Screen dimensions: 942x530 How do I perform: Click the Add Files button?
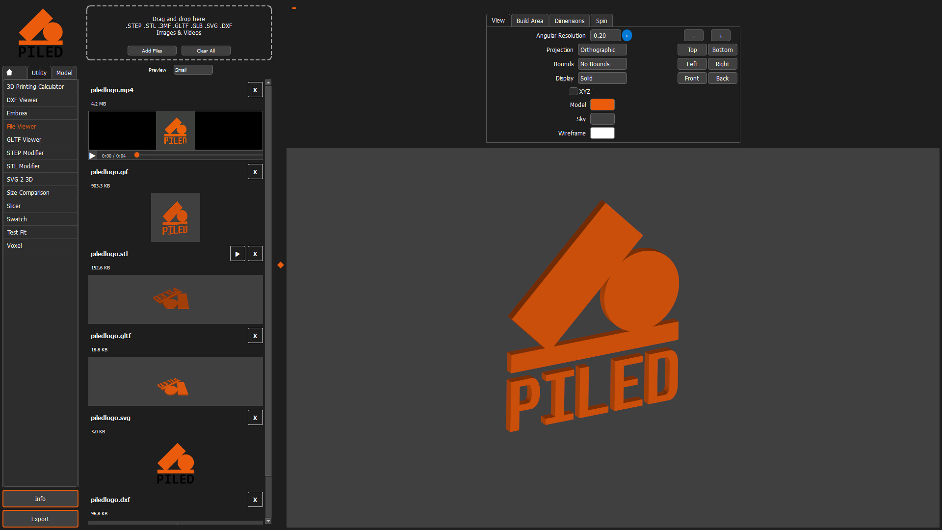tap(152, 50)
